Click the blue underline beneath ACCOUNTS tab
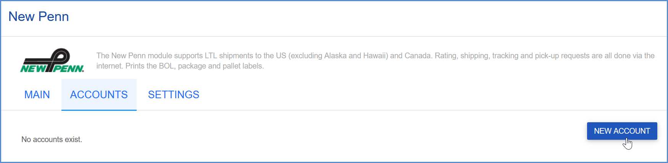 pos(99,110)
